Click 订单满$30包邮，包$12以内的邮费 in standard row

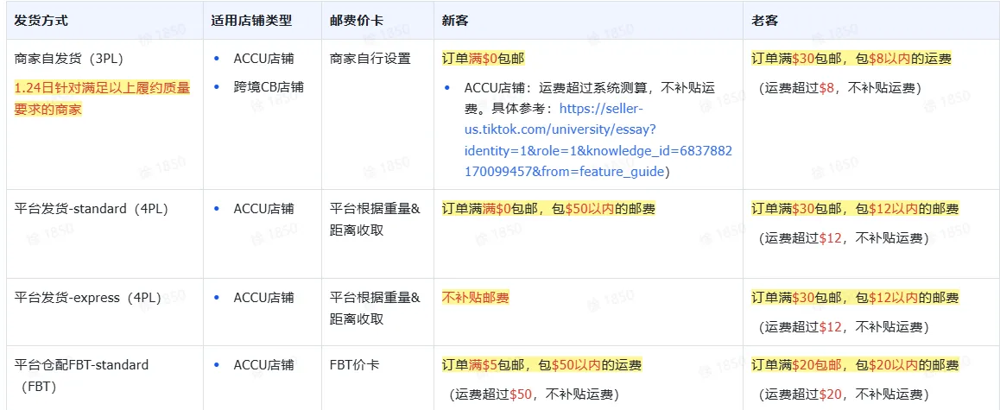[855, 209]
